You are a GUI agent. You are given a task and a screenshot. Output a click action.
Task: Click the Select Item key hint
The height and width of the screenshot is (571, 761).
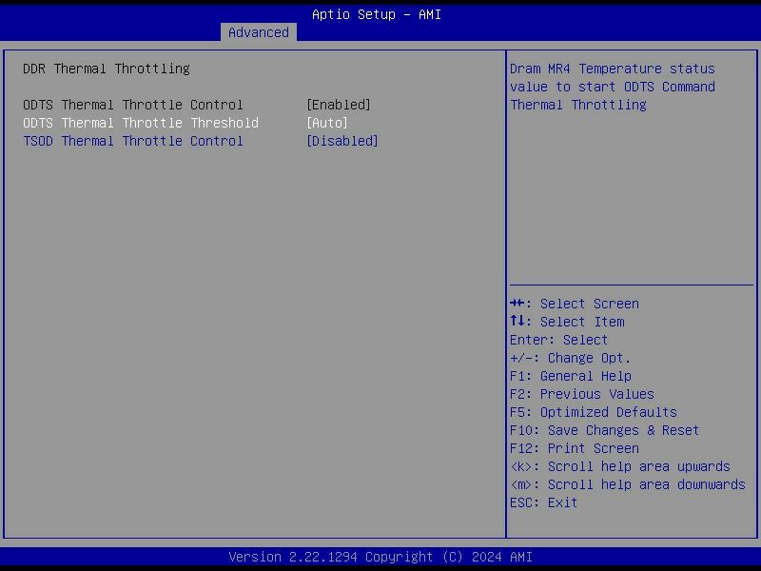coord(567,322)
